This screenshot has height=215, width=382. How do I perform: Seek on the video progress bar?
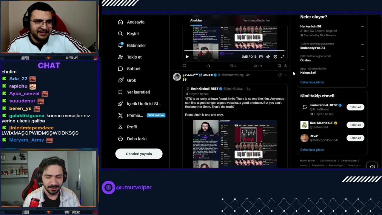pos(234,51)
